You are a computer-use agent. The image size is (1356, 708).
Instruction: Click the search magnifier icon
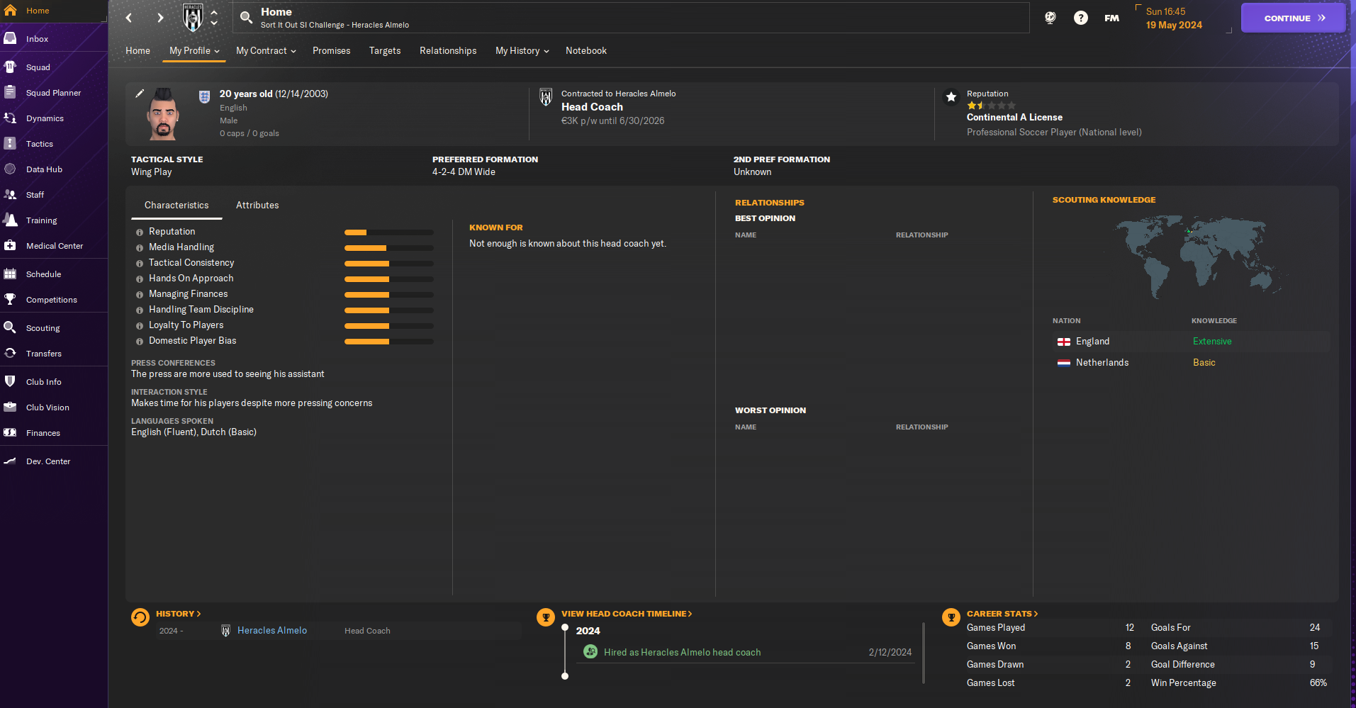click(x=246, y=17)
